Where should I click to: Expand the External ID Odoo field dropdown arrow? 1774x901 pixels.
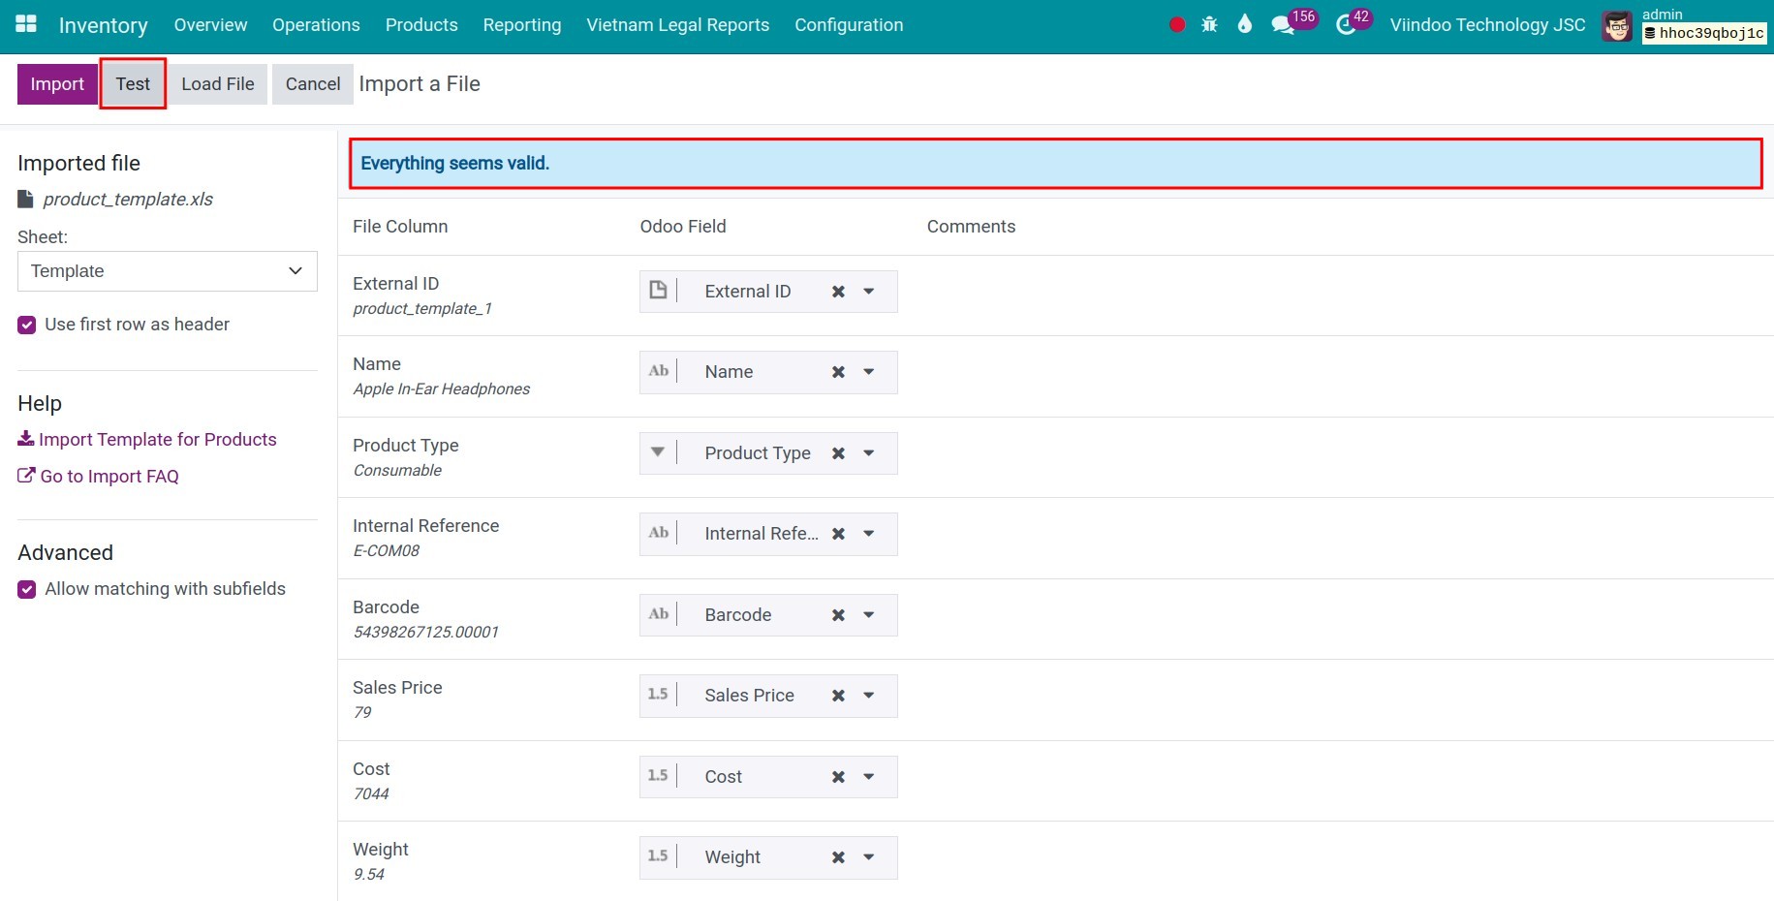pyautogui.click(x=869, y=292)
